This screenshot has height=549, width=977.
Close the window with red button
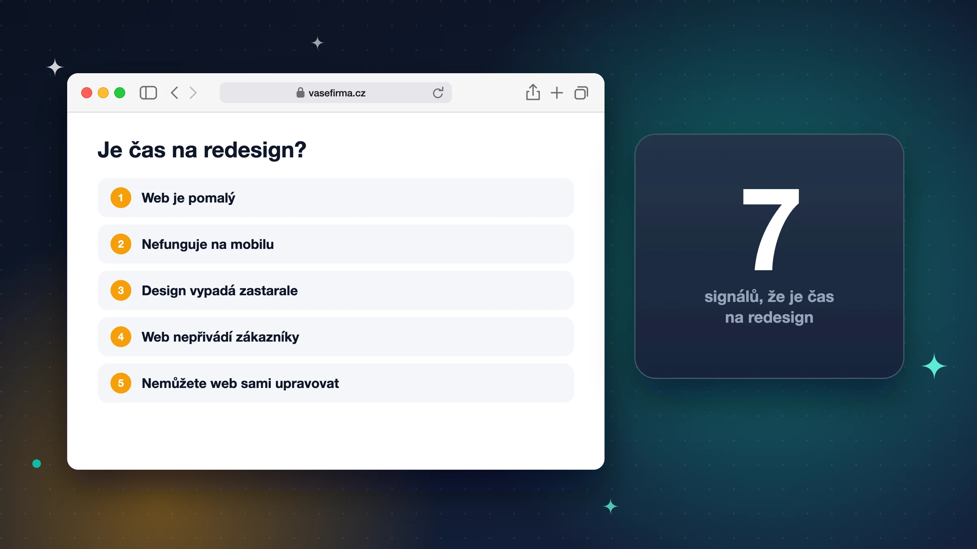87,93
